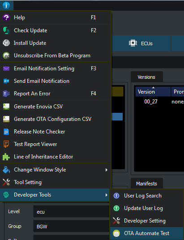Select the Versions tab
This screenshot has height=240, width=184.
tap(147, 77)
